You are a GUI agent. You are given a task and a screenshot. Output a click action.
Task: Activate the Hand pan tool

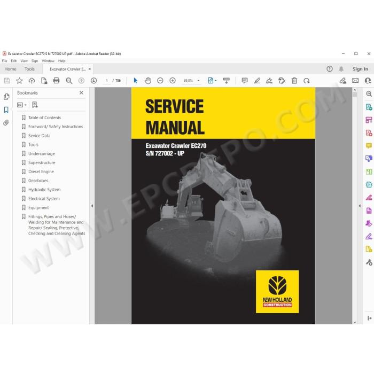[x=148, y=81]
